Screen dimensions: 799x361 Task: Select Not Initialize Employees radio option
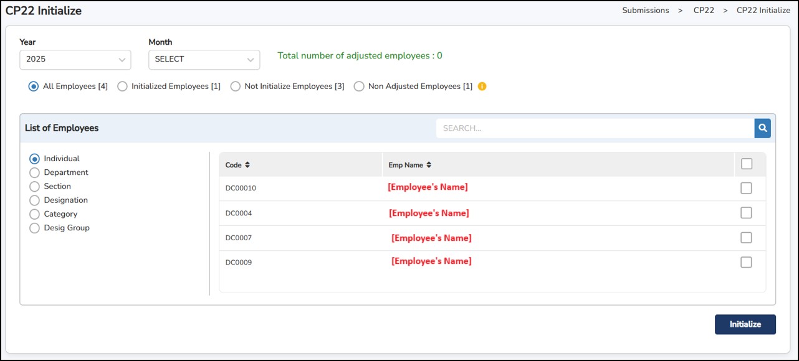(x=236, y=87)
